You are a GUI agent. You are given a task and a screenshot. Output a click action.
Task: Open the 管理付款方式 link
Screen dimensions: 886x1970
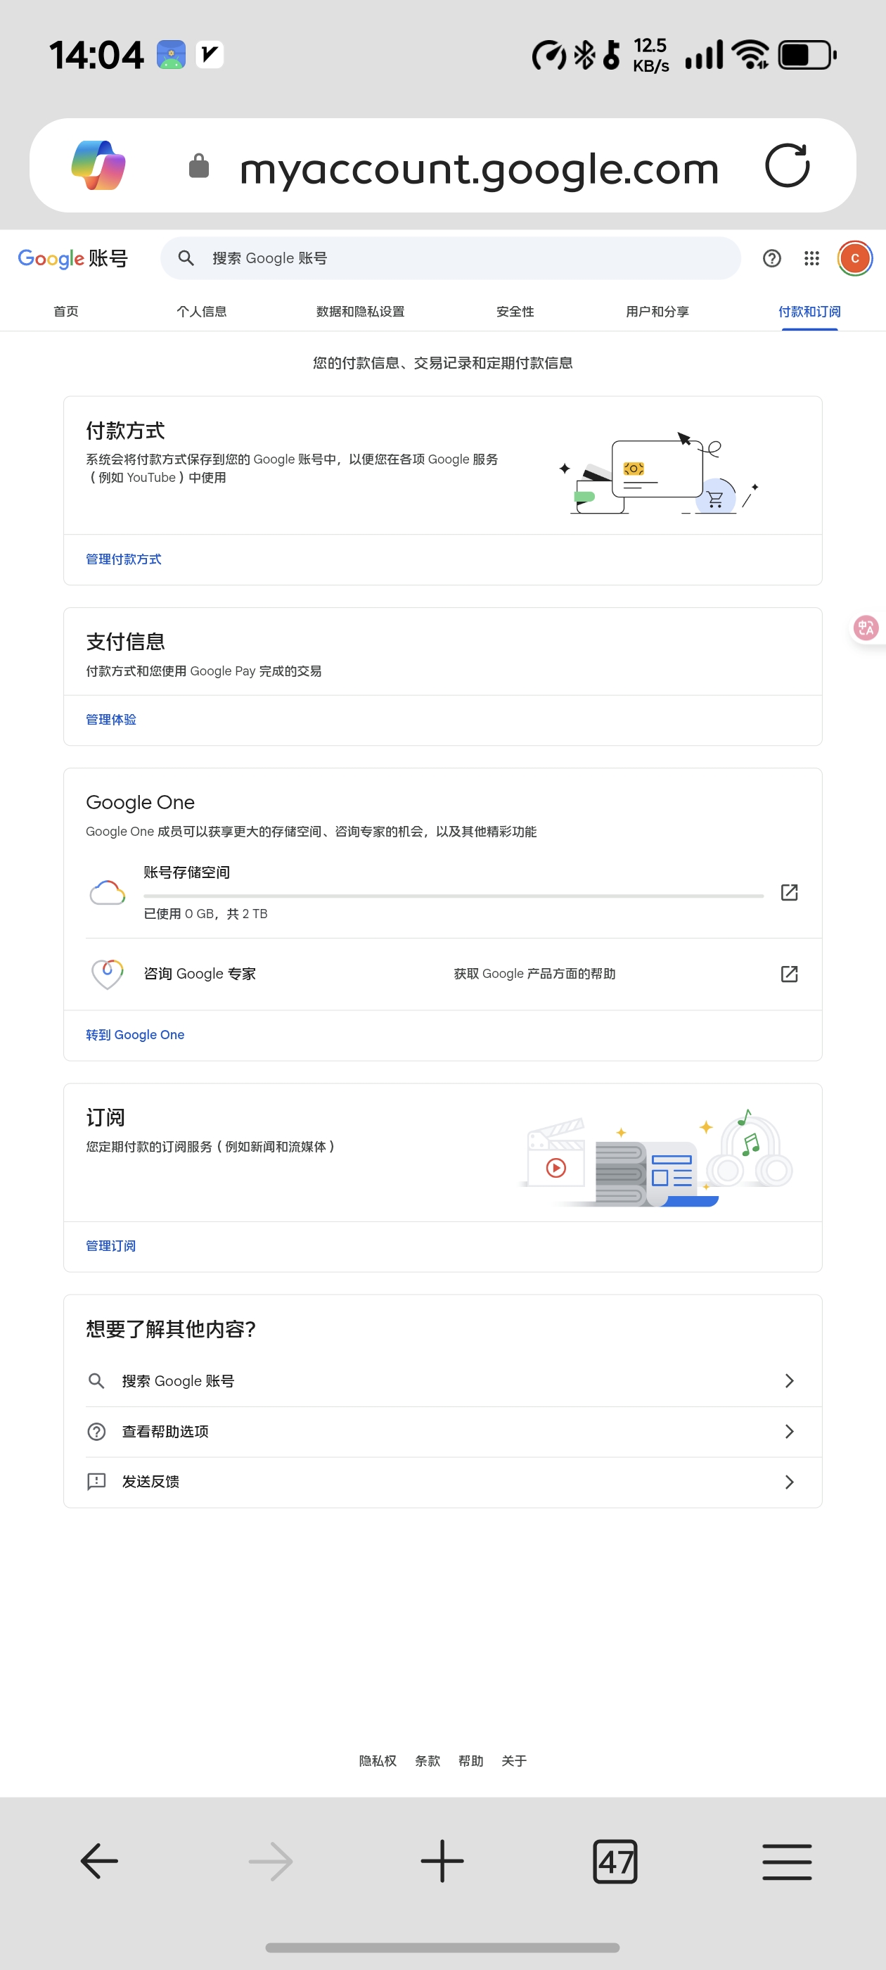pos(123,559)
